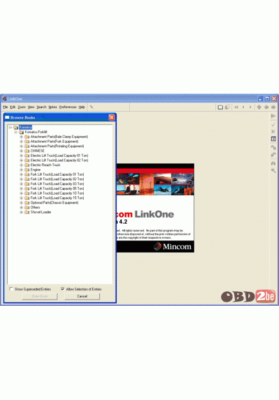This screenshot has height=400, width=279.
Task: Select Fork Lift Truck(Load Capacity 10 Ton)
Action: 57,194
